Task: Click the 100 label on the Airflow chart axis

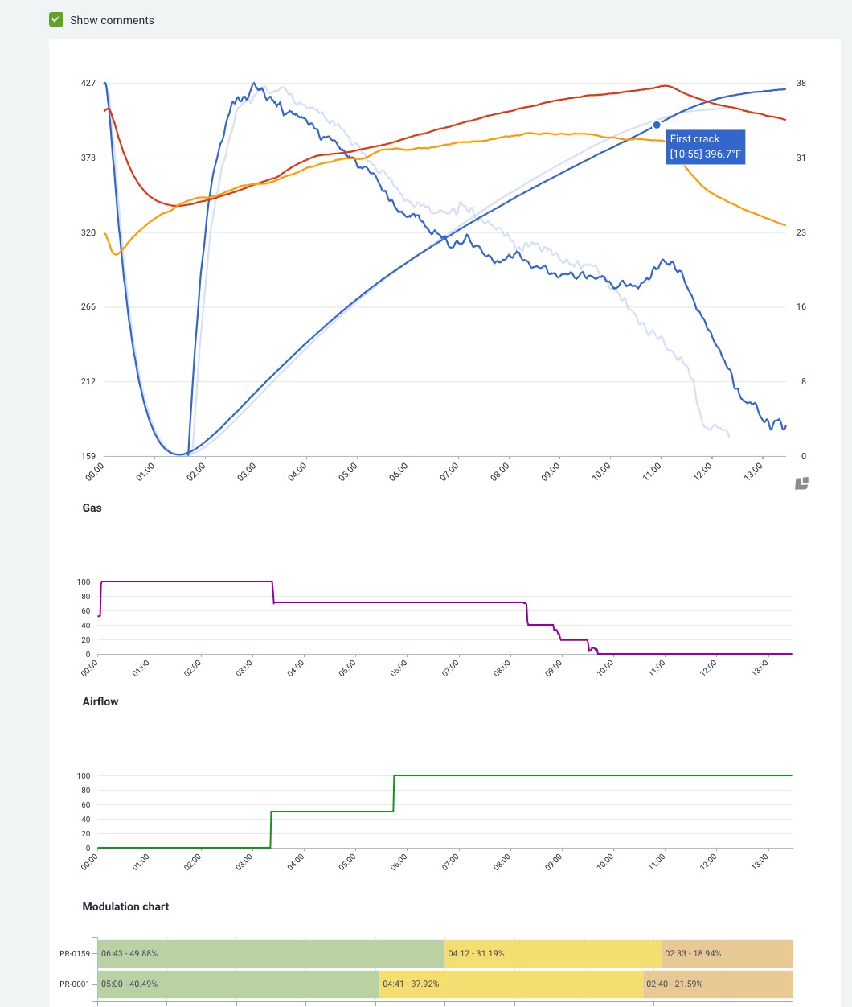Action: pos(84,775)
